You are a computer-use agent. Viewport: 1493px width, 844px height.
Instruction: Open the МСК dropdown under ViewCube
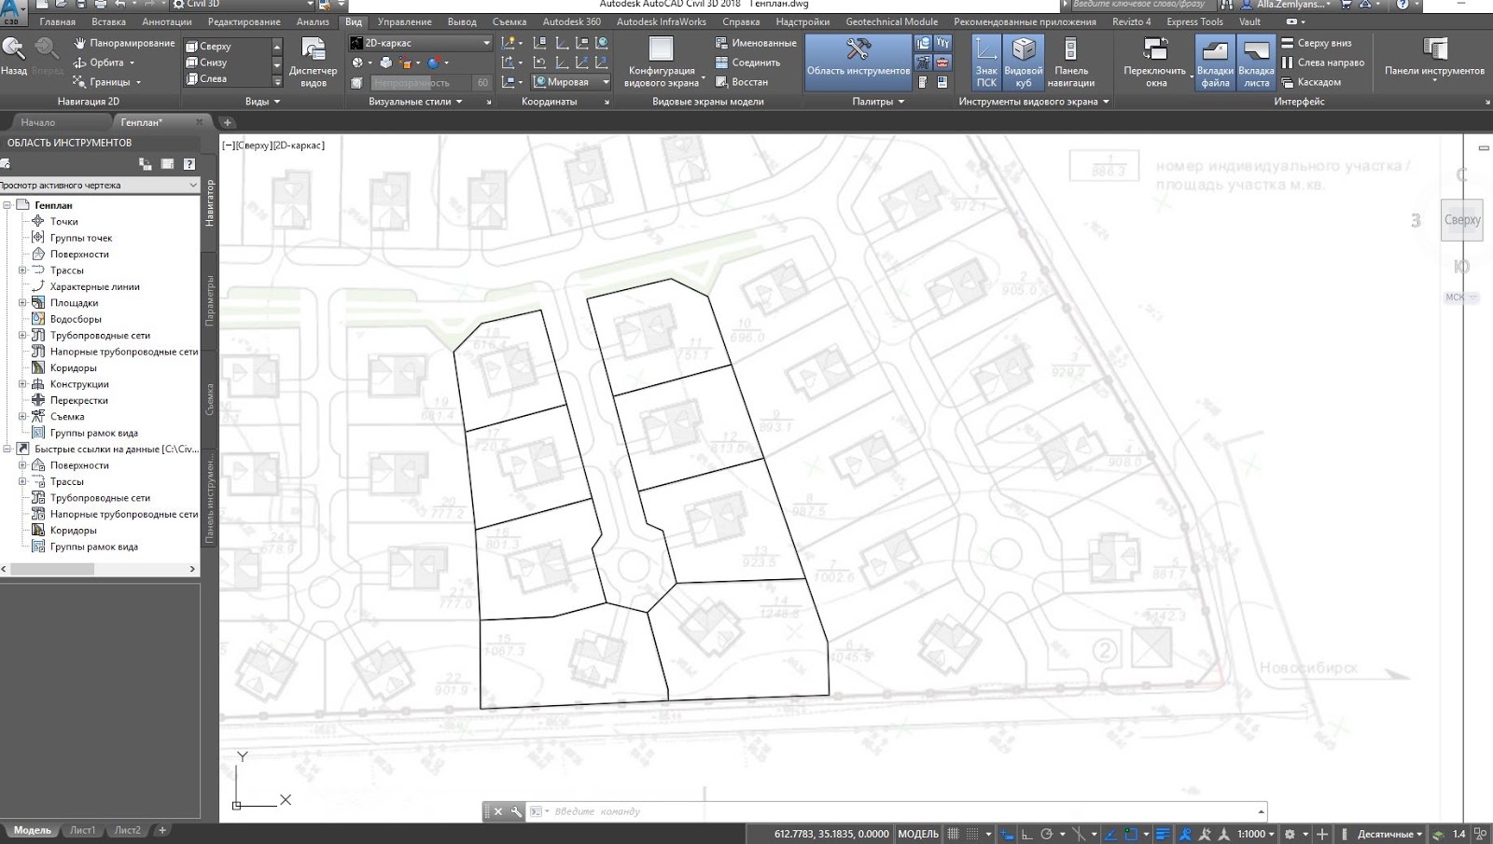click(1461, 297)
